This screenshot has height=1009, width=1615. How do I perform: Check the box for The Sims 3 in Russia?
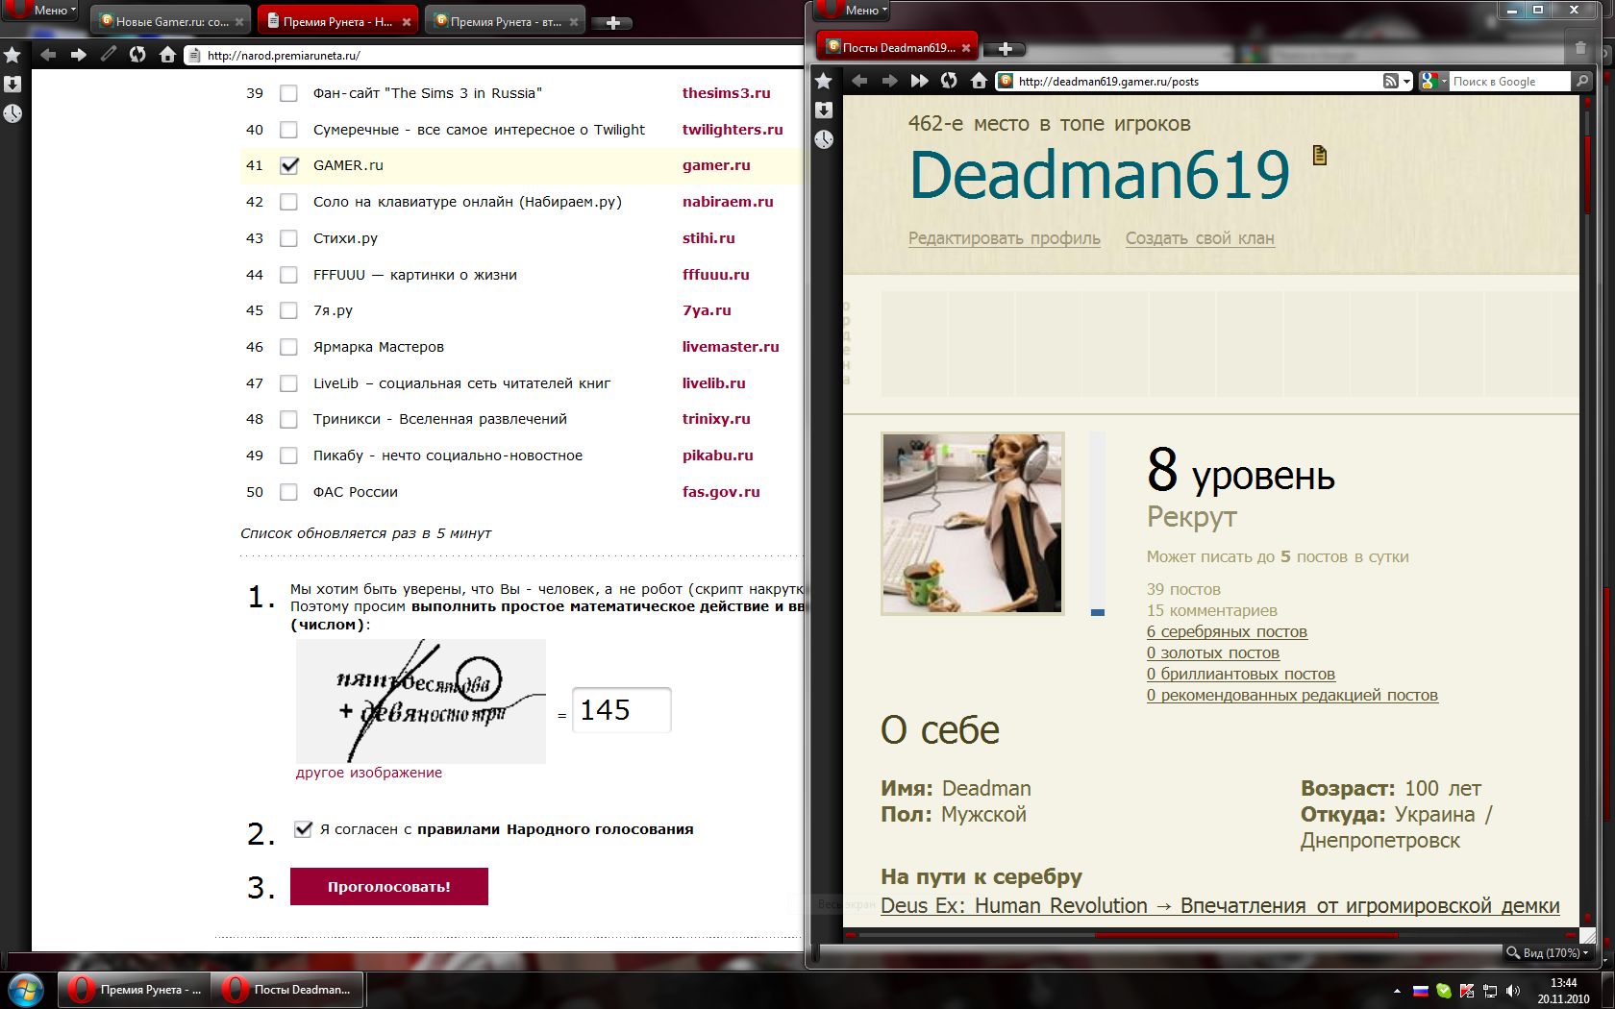click(x=288, y=93)
